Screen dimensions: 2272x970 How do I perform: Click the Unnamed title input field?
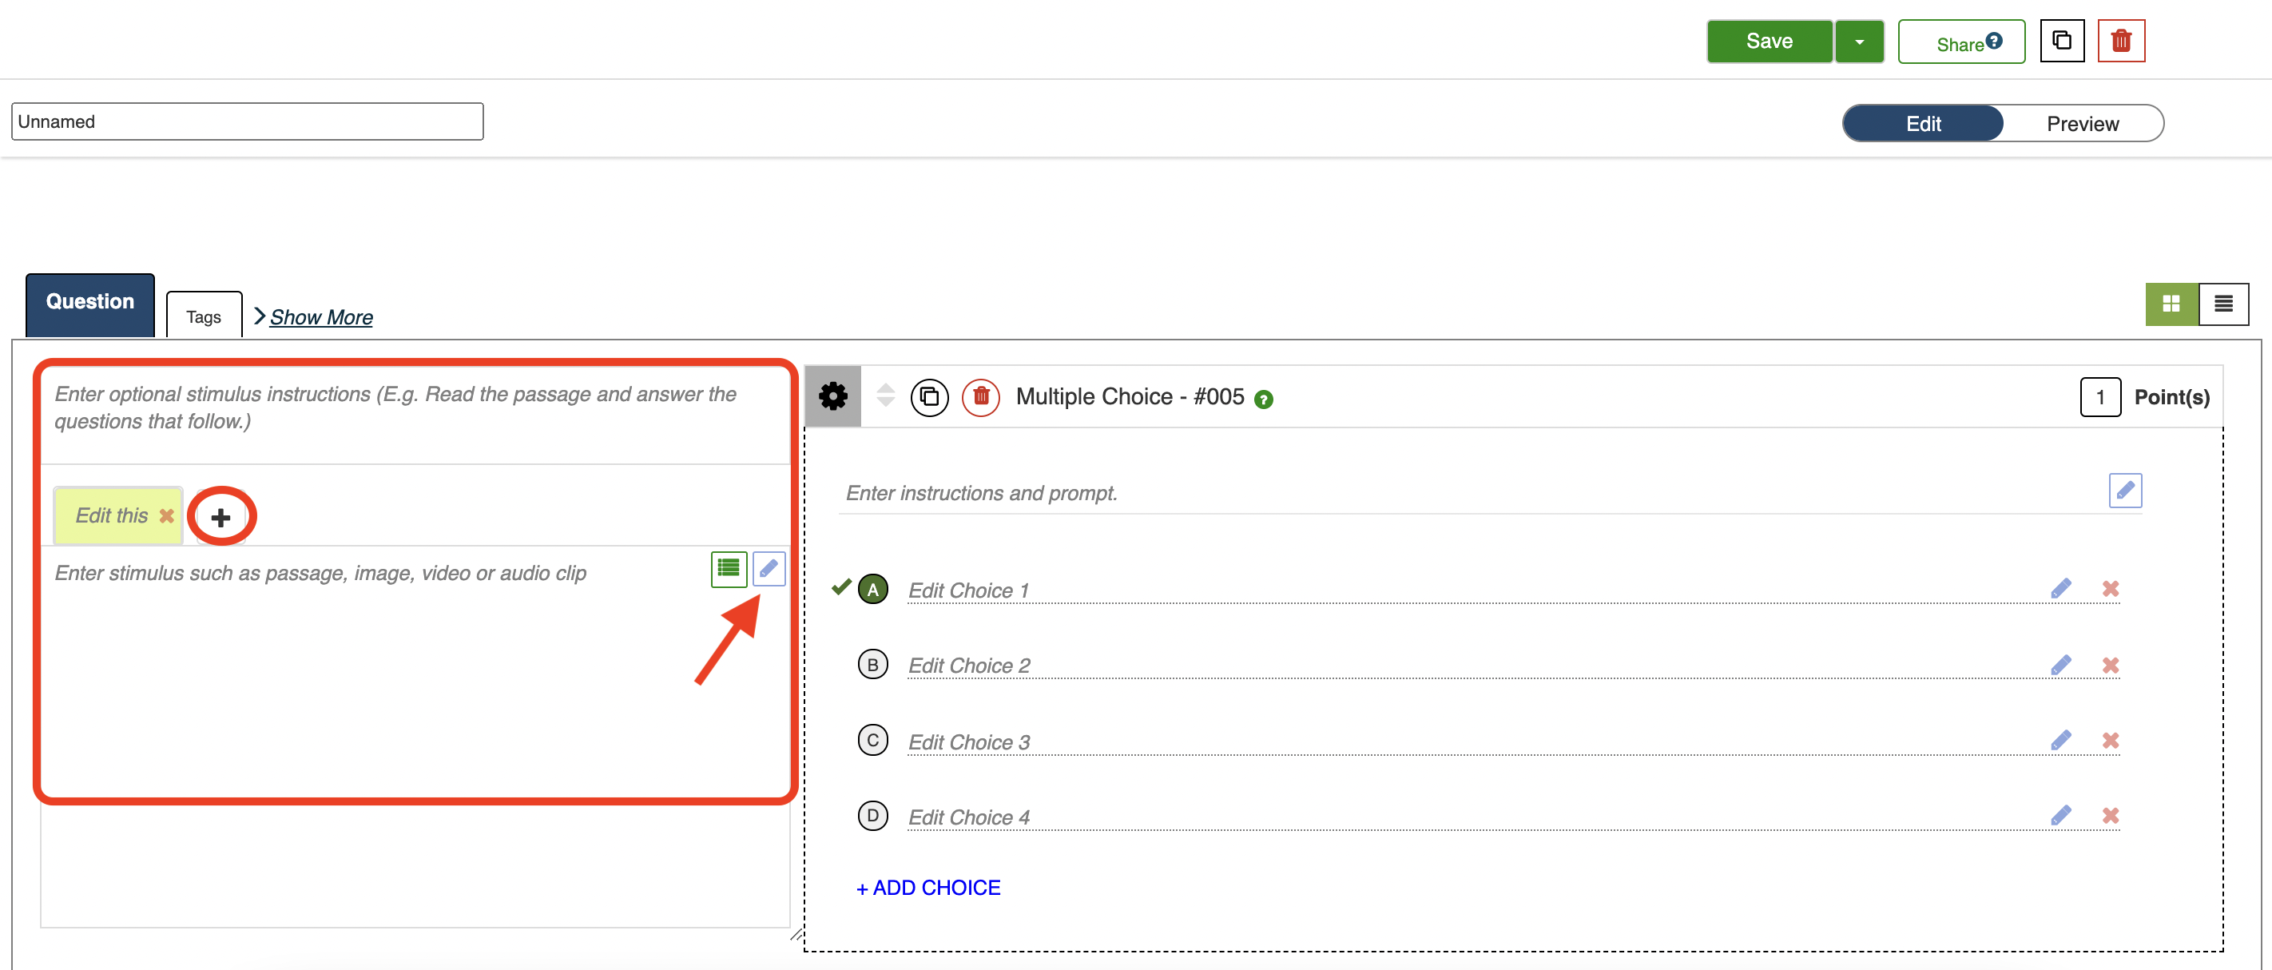pos(247,121)
